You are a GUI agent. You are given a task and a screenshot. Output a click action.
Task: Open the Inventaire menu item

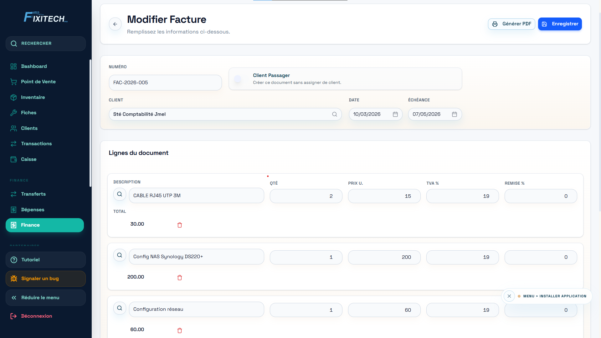tap(33, 97)
